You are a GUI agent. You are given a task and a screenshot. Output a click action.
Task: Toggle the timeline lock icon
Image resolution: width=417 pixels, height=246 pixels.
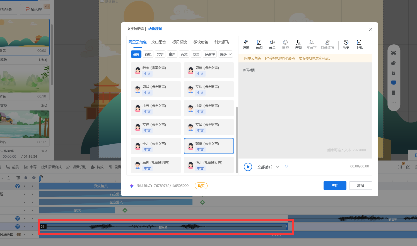click(26, 178)
